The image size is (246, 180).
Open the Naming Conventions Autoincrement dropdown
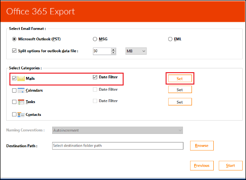pyautogui.click(x=118, y=130)
